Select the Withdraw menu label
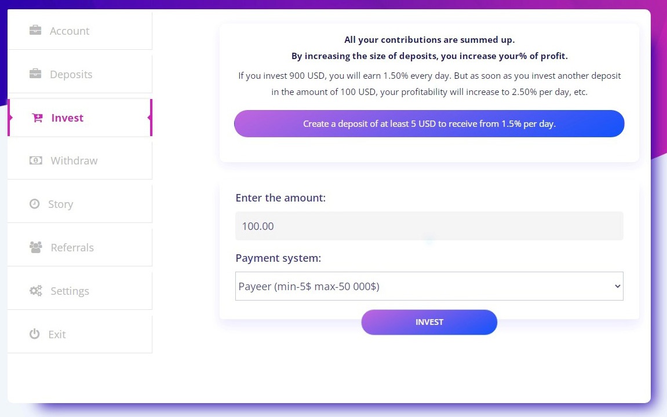The height and width of the screenshot is (417, 667). (74, 161)
